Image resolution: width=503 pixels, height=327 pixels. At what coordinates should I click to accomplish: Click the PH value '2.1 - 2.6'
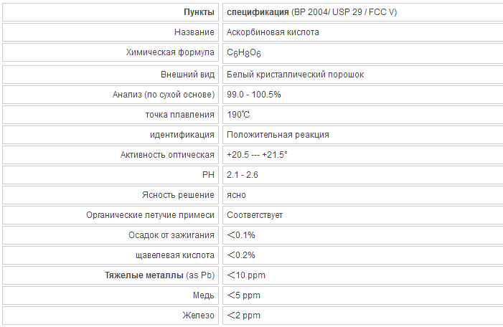[243, 175]
